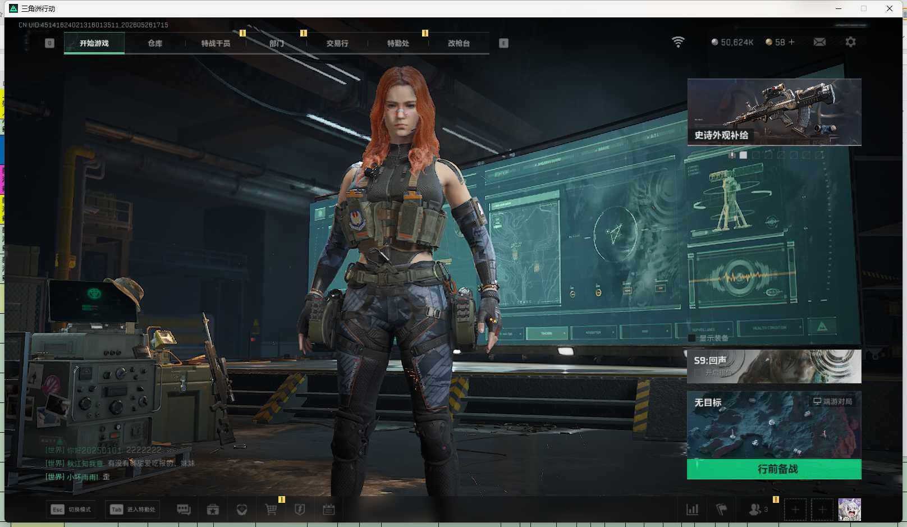Add teammate in second empty squad slot
The width and height of the screenshot is (907, 527).
click(822, 510)
